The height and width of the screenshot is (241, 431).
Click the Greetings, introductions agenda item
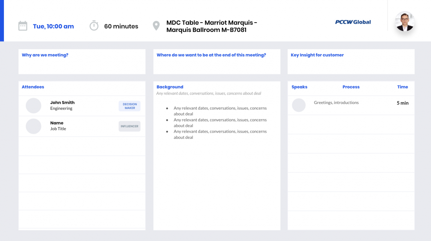click(x=336, y=103)
